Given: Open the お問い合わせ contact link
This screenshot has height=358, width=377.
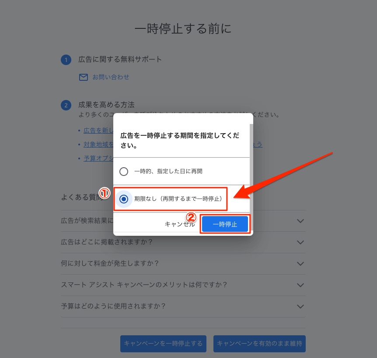Looking at the screenshot, I should 111,77.
